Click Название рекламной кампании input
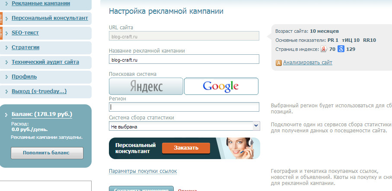This screenshot has width=392, height=191. (x=184, y=59)
